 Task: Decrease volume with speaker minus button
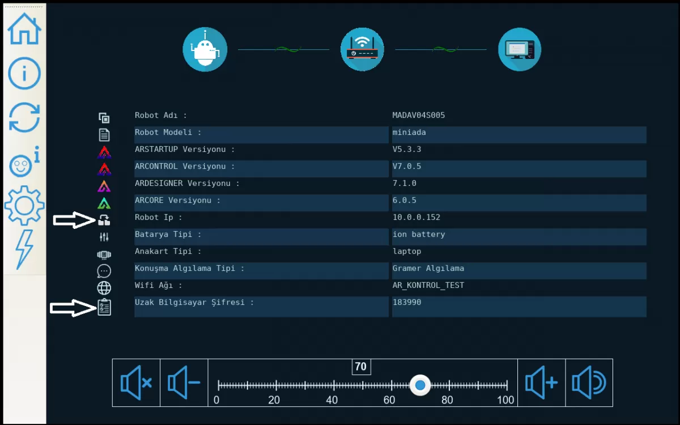(x=184, y=383)
